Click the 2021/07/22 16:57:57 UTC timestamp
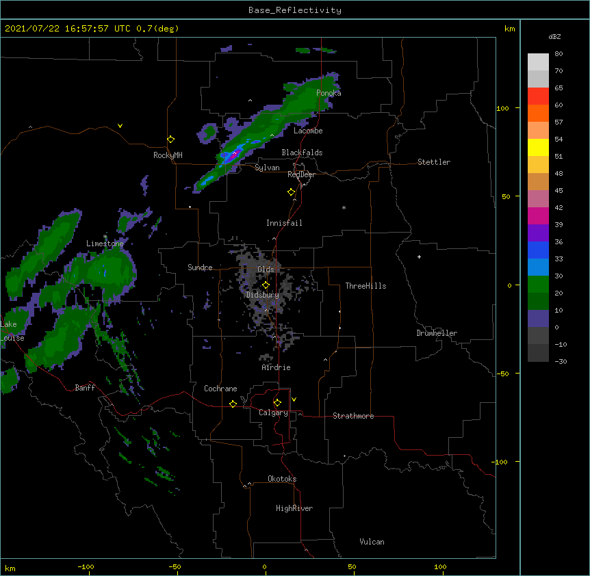The image size is (590, 576). 68,29
